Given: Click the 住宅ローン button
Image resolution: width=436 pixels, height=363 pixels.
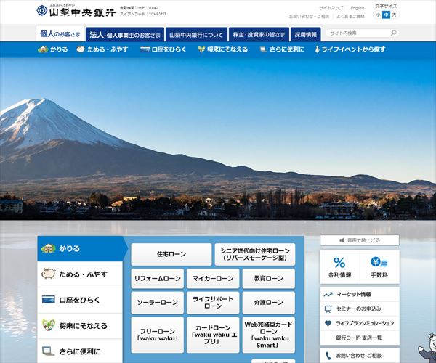Looking at the screenshot, I should click(x=171, y=254).
